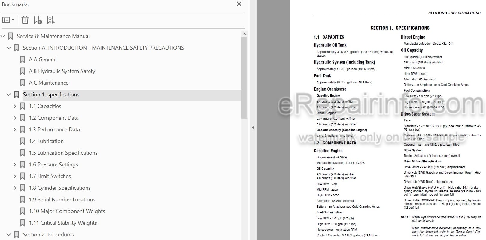Click the 1.2 COMPONENT DATA heading in document
This screenshot has width=486, height=240.
tap(335, 143)
